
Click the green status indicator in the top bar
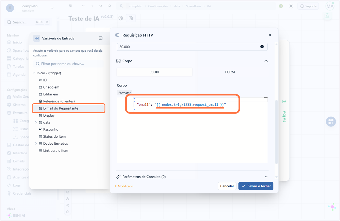[281, 6]
